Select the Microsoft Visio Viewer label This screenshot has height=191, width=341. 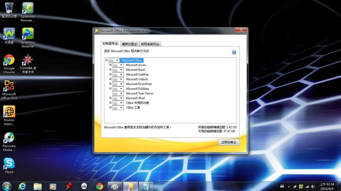click(140, 93)
